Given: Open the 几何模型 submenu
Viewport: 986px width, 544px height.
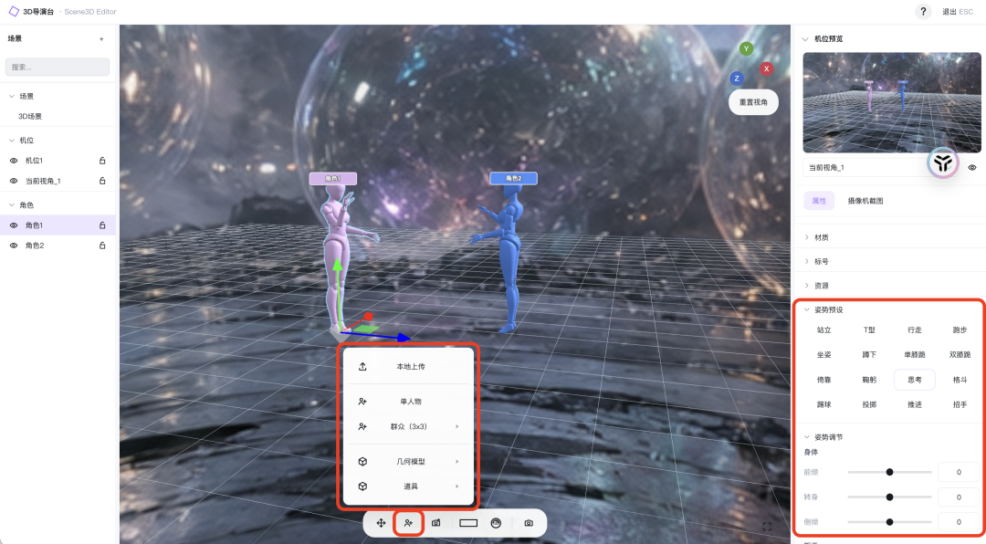Looking at the screenshot, I should click(x=410, y=461).
